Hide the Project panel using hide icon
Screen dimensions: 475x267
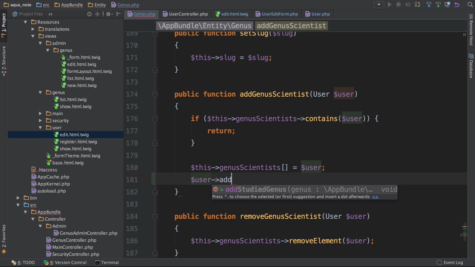pos(119,14)
